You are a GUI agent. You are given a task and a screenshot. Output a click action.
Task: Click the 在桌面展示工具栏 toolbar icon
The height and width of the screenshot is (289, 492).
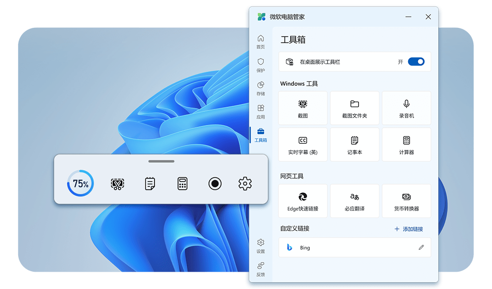(x=289, y=62)
